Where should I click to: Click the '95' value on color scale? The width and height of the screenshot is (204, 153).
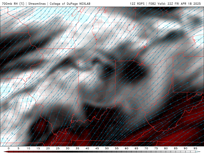(x=195, y=148)
